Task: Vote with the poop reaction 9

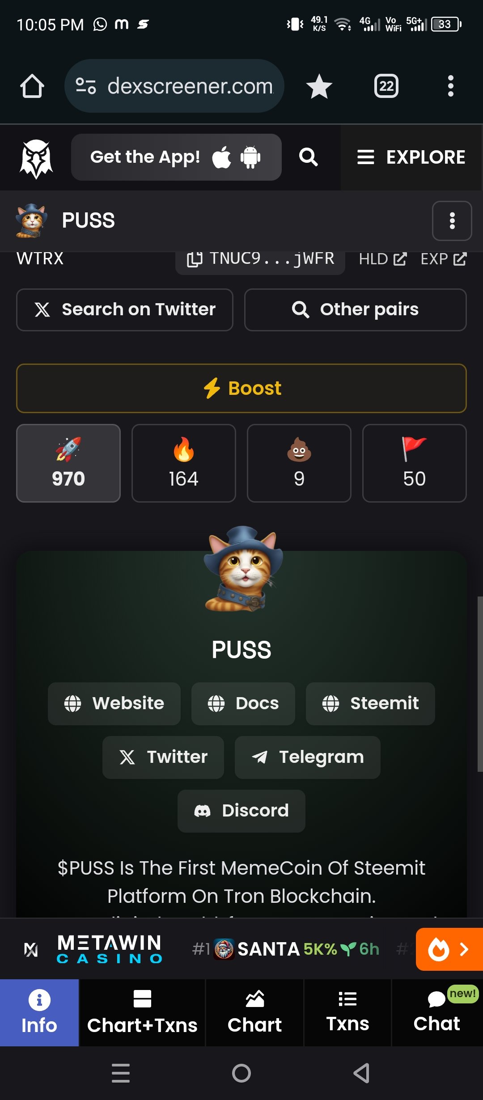Action: point(299,463)
